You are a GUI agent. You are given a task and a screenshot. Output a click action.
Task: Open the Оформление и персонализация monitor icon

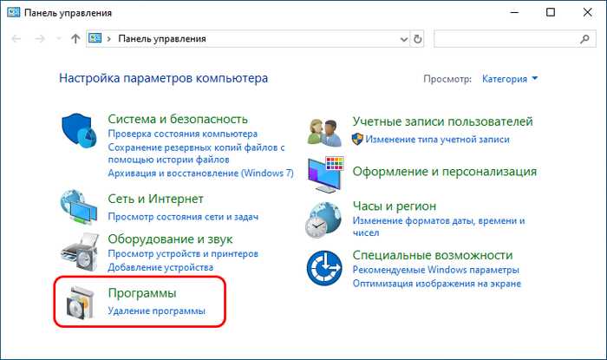click(325, 174)
